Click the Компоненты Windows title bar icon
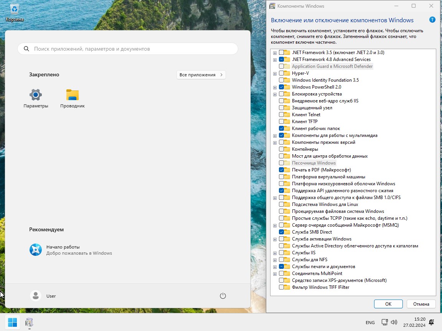 click(272, 6)
